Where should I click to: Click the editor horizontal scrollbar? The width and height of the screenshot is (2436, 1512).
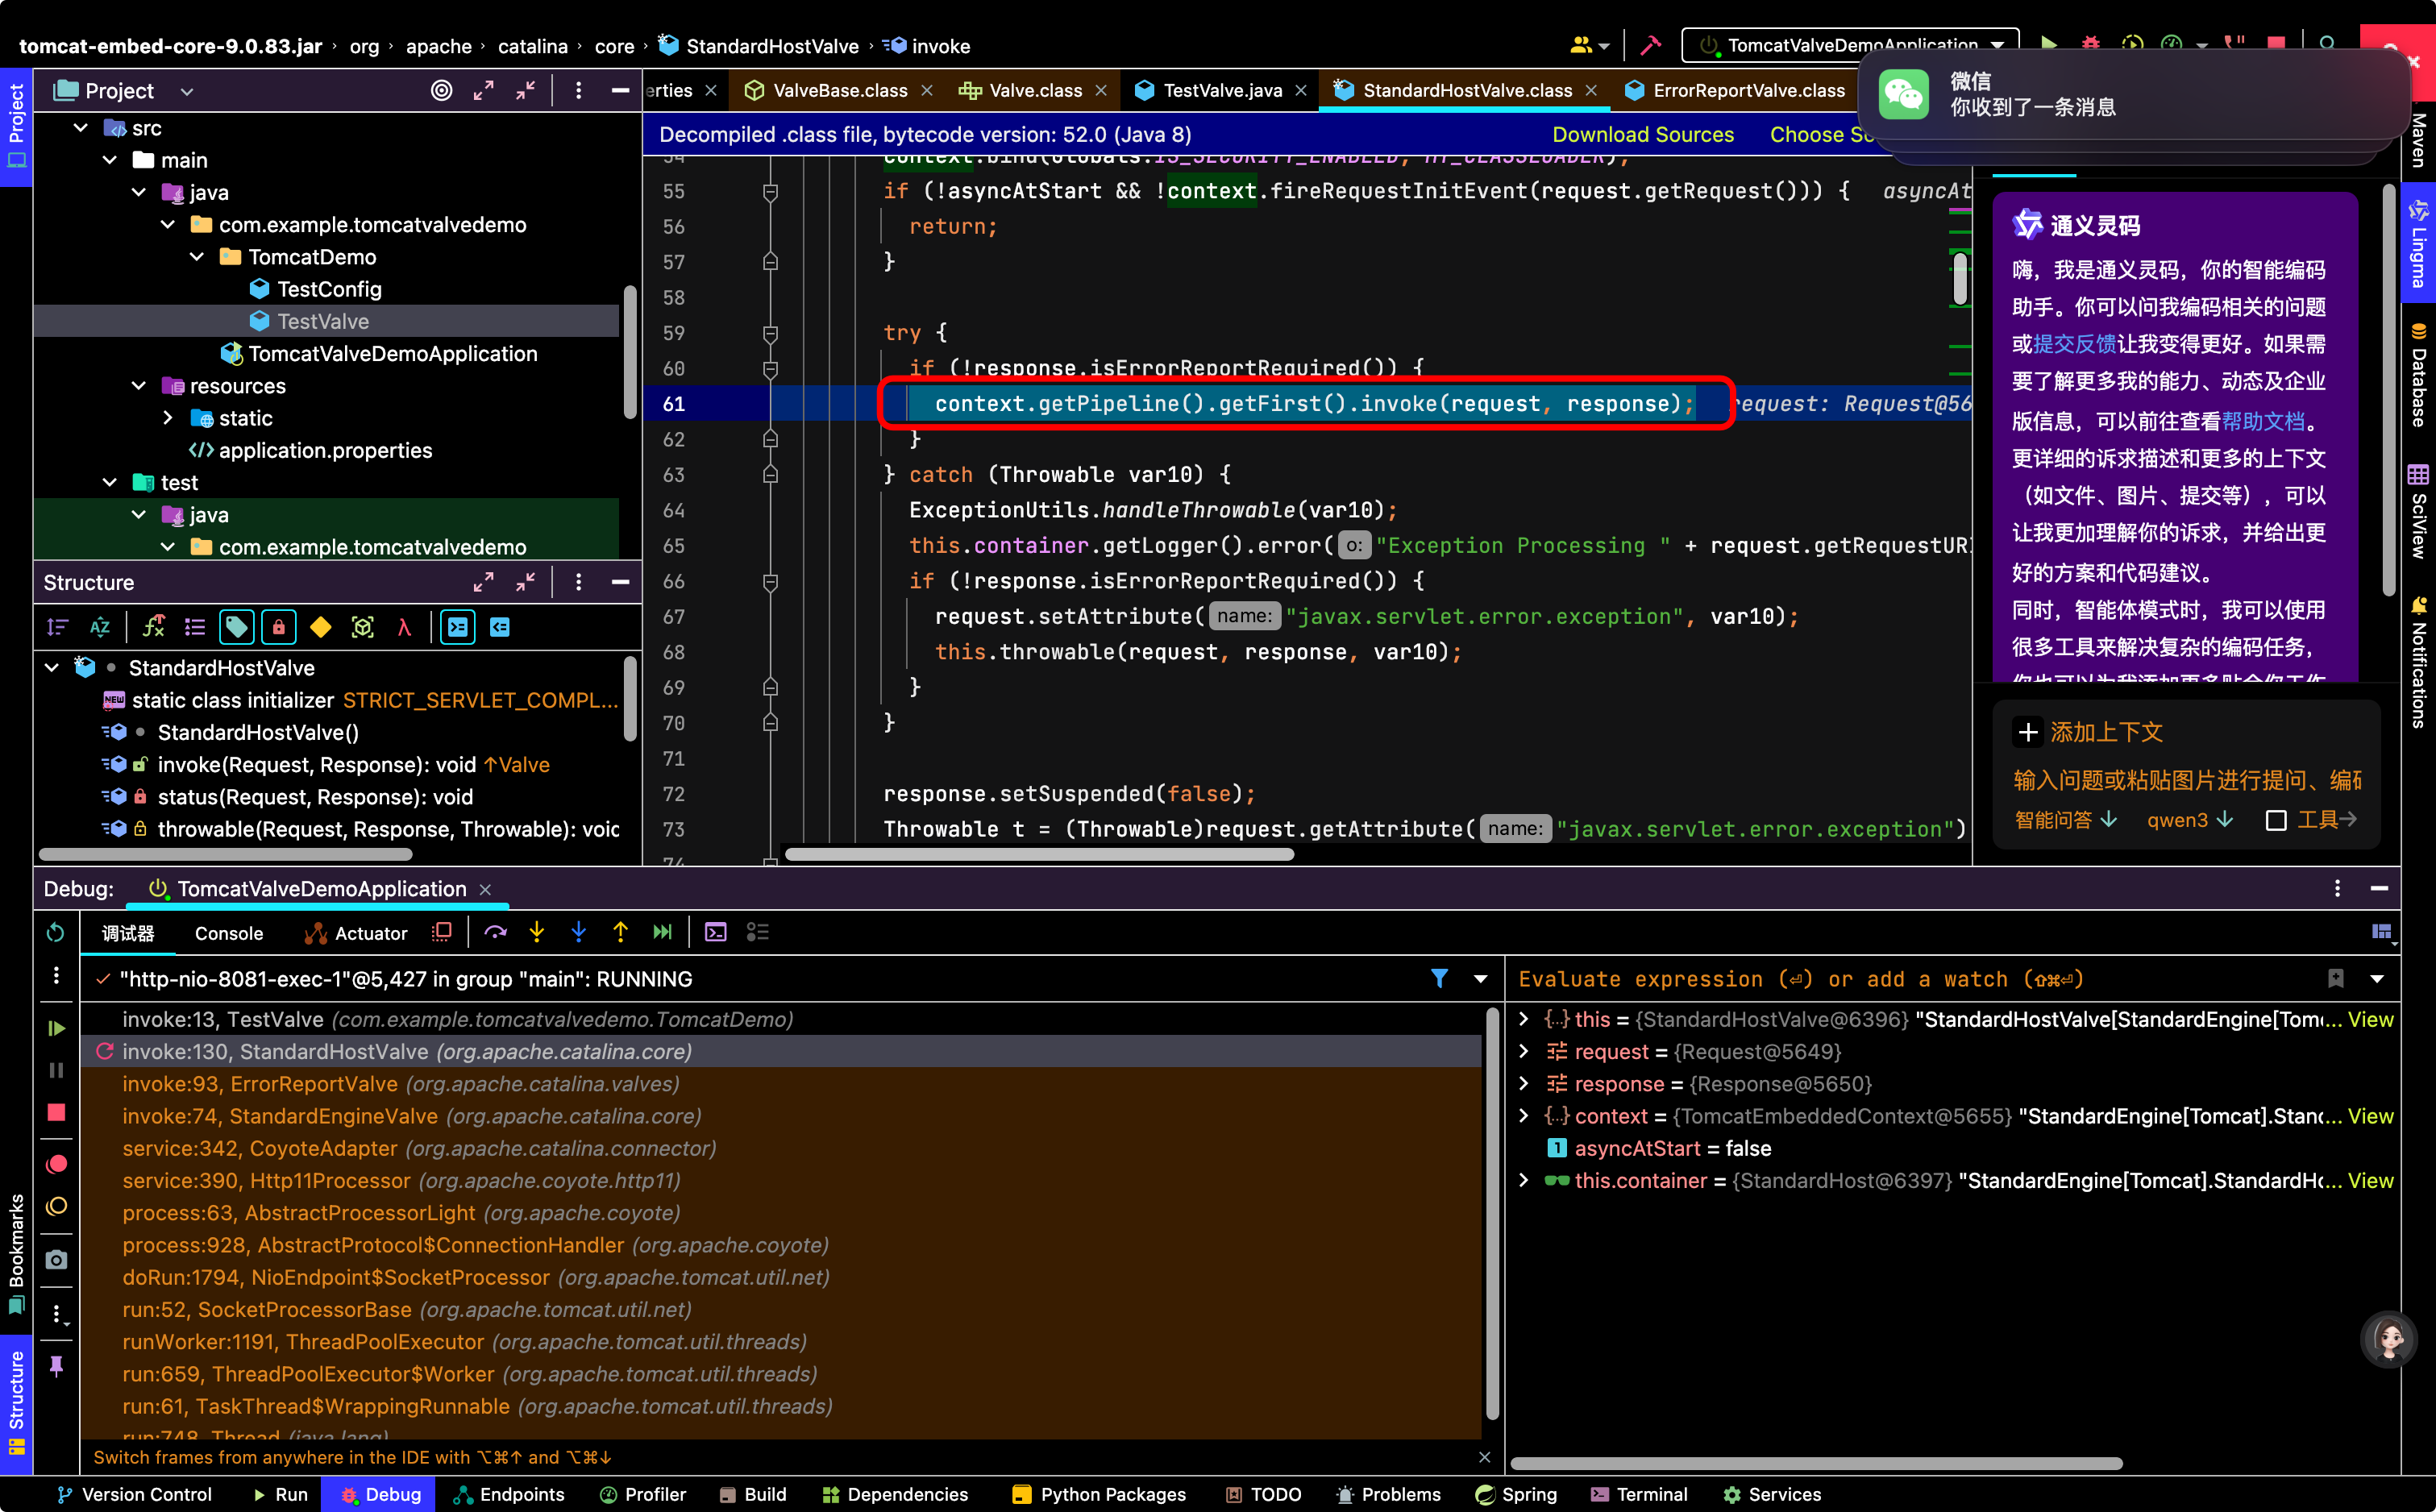point(1039,854)
